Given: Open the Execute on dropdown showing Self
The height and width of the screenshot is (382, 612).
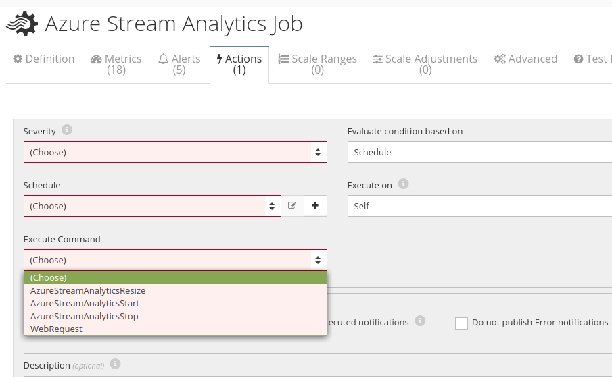Looking at the screenshot, I should click(x=479, y=206).
